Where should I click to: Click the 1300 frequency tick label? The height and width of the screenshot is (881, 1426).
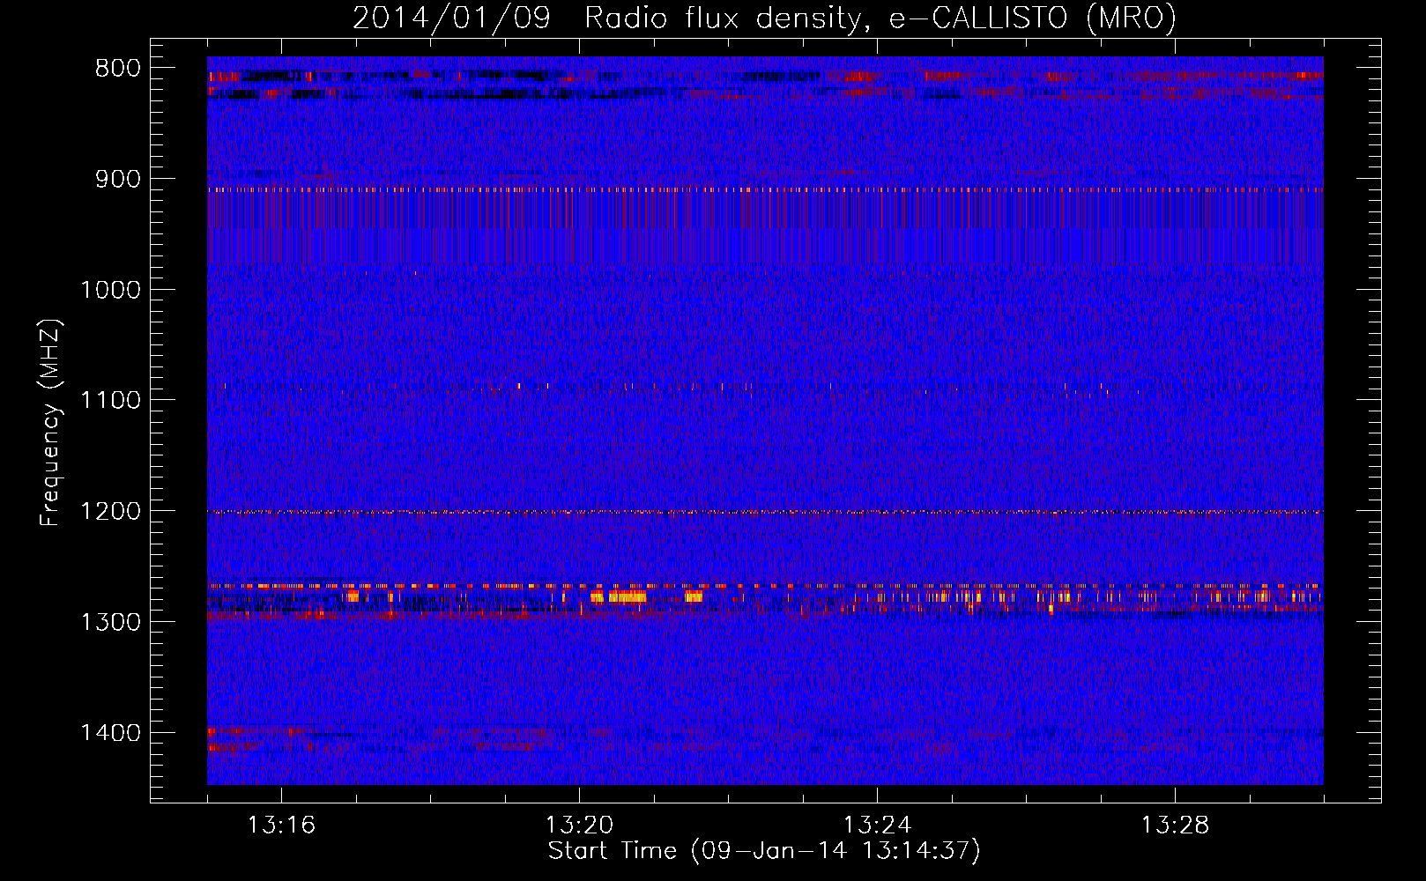[x=110, y=622]
